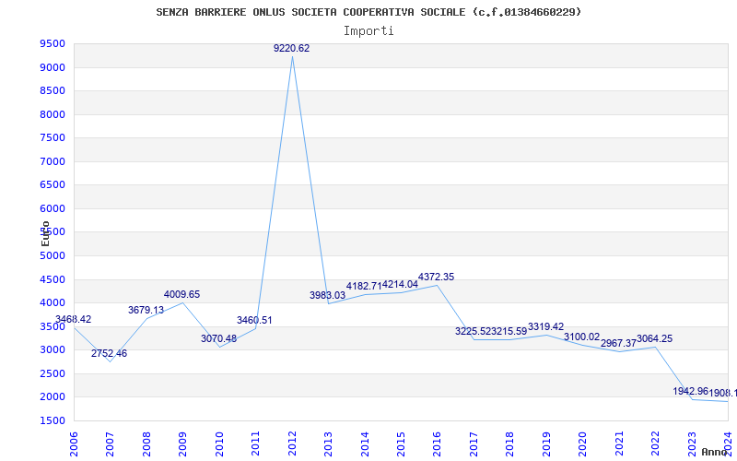This screenshot has height=461, width=737.
Task: Click the 2022 year axis label
Action: pyautogui.click(x=656, y=443)
